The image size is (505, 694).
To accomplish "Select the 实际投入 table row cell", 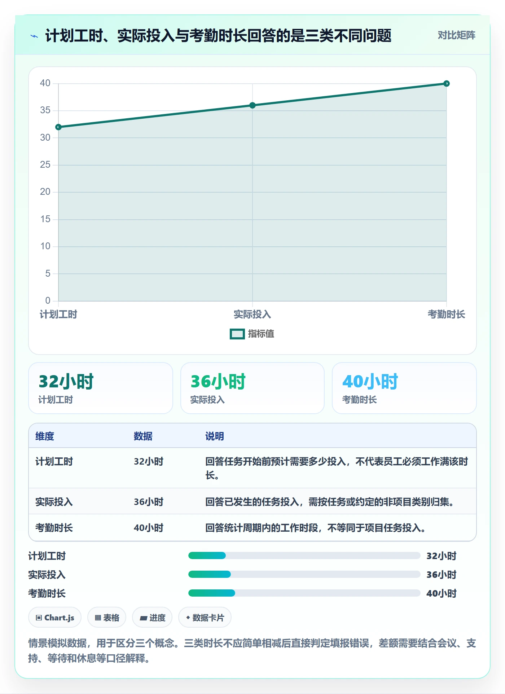I will tap(54, 502).
